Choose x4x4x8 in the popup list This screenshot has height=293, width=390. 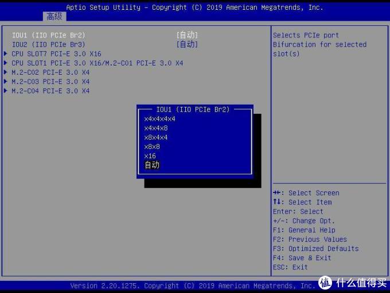[155, 128]
